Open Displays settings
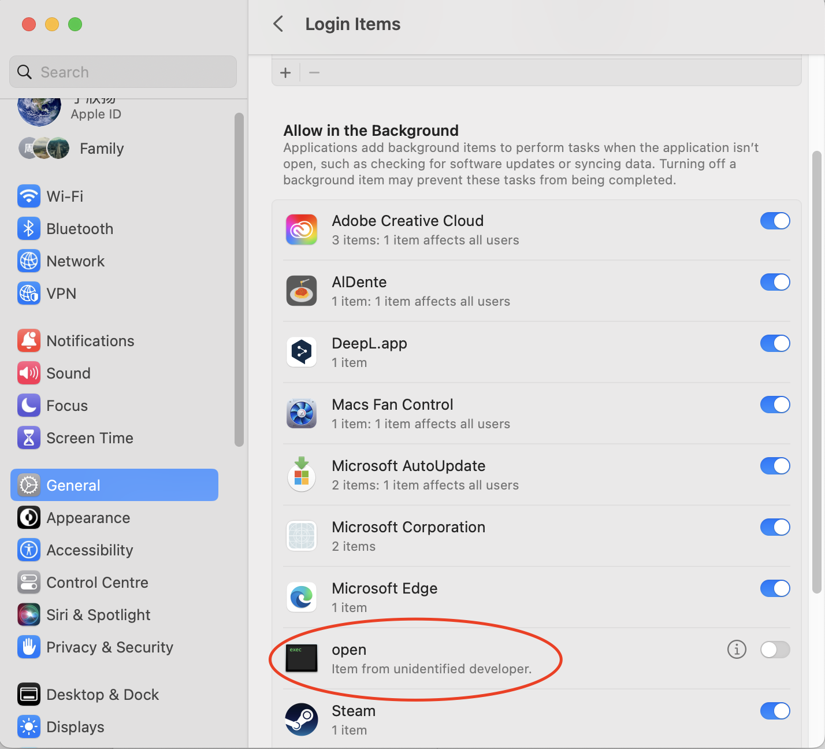The image size is (825, 749). point(75,726)
